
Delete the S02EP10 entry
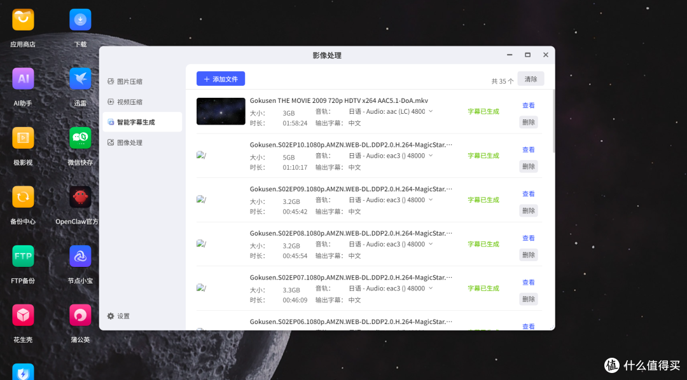click(529, 166)
